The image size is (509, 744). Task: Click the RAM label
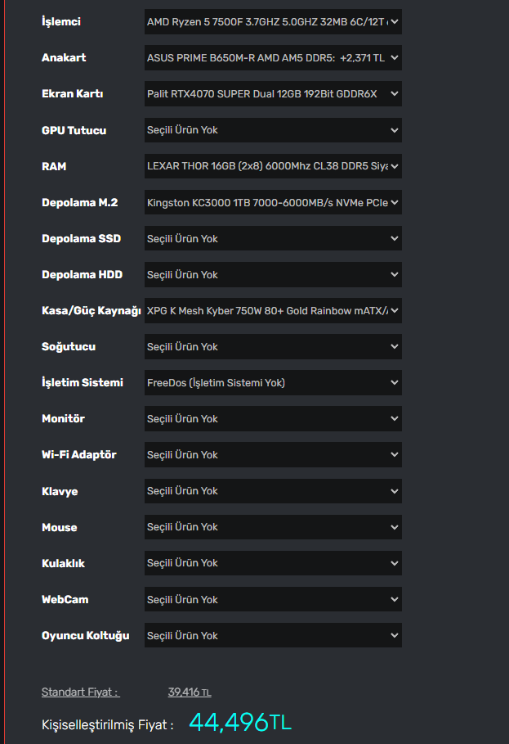[x=54, y=166]
